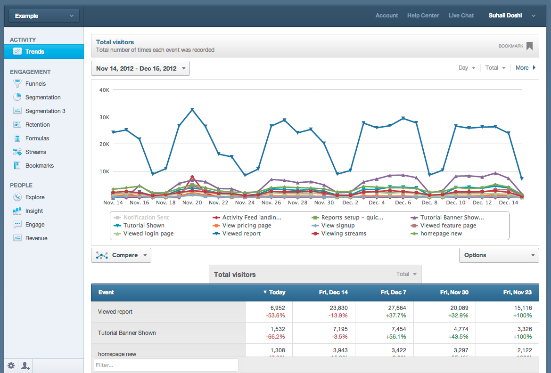Click the Filter input field
This screenshot has height=373, width=551.
(x=166, y=365)
